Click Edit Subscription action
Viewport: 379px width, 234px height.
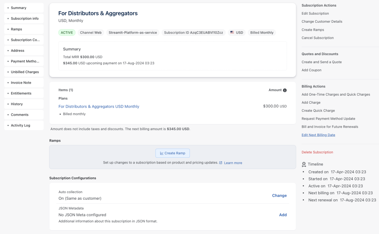pyautogui.click(x=315, y=13)
